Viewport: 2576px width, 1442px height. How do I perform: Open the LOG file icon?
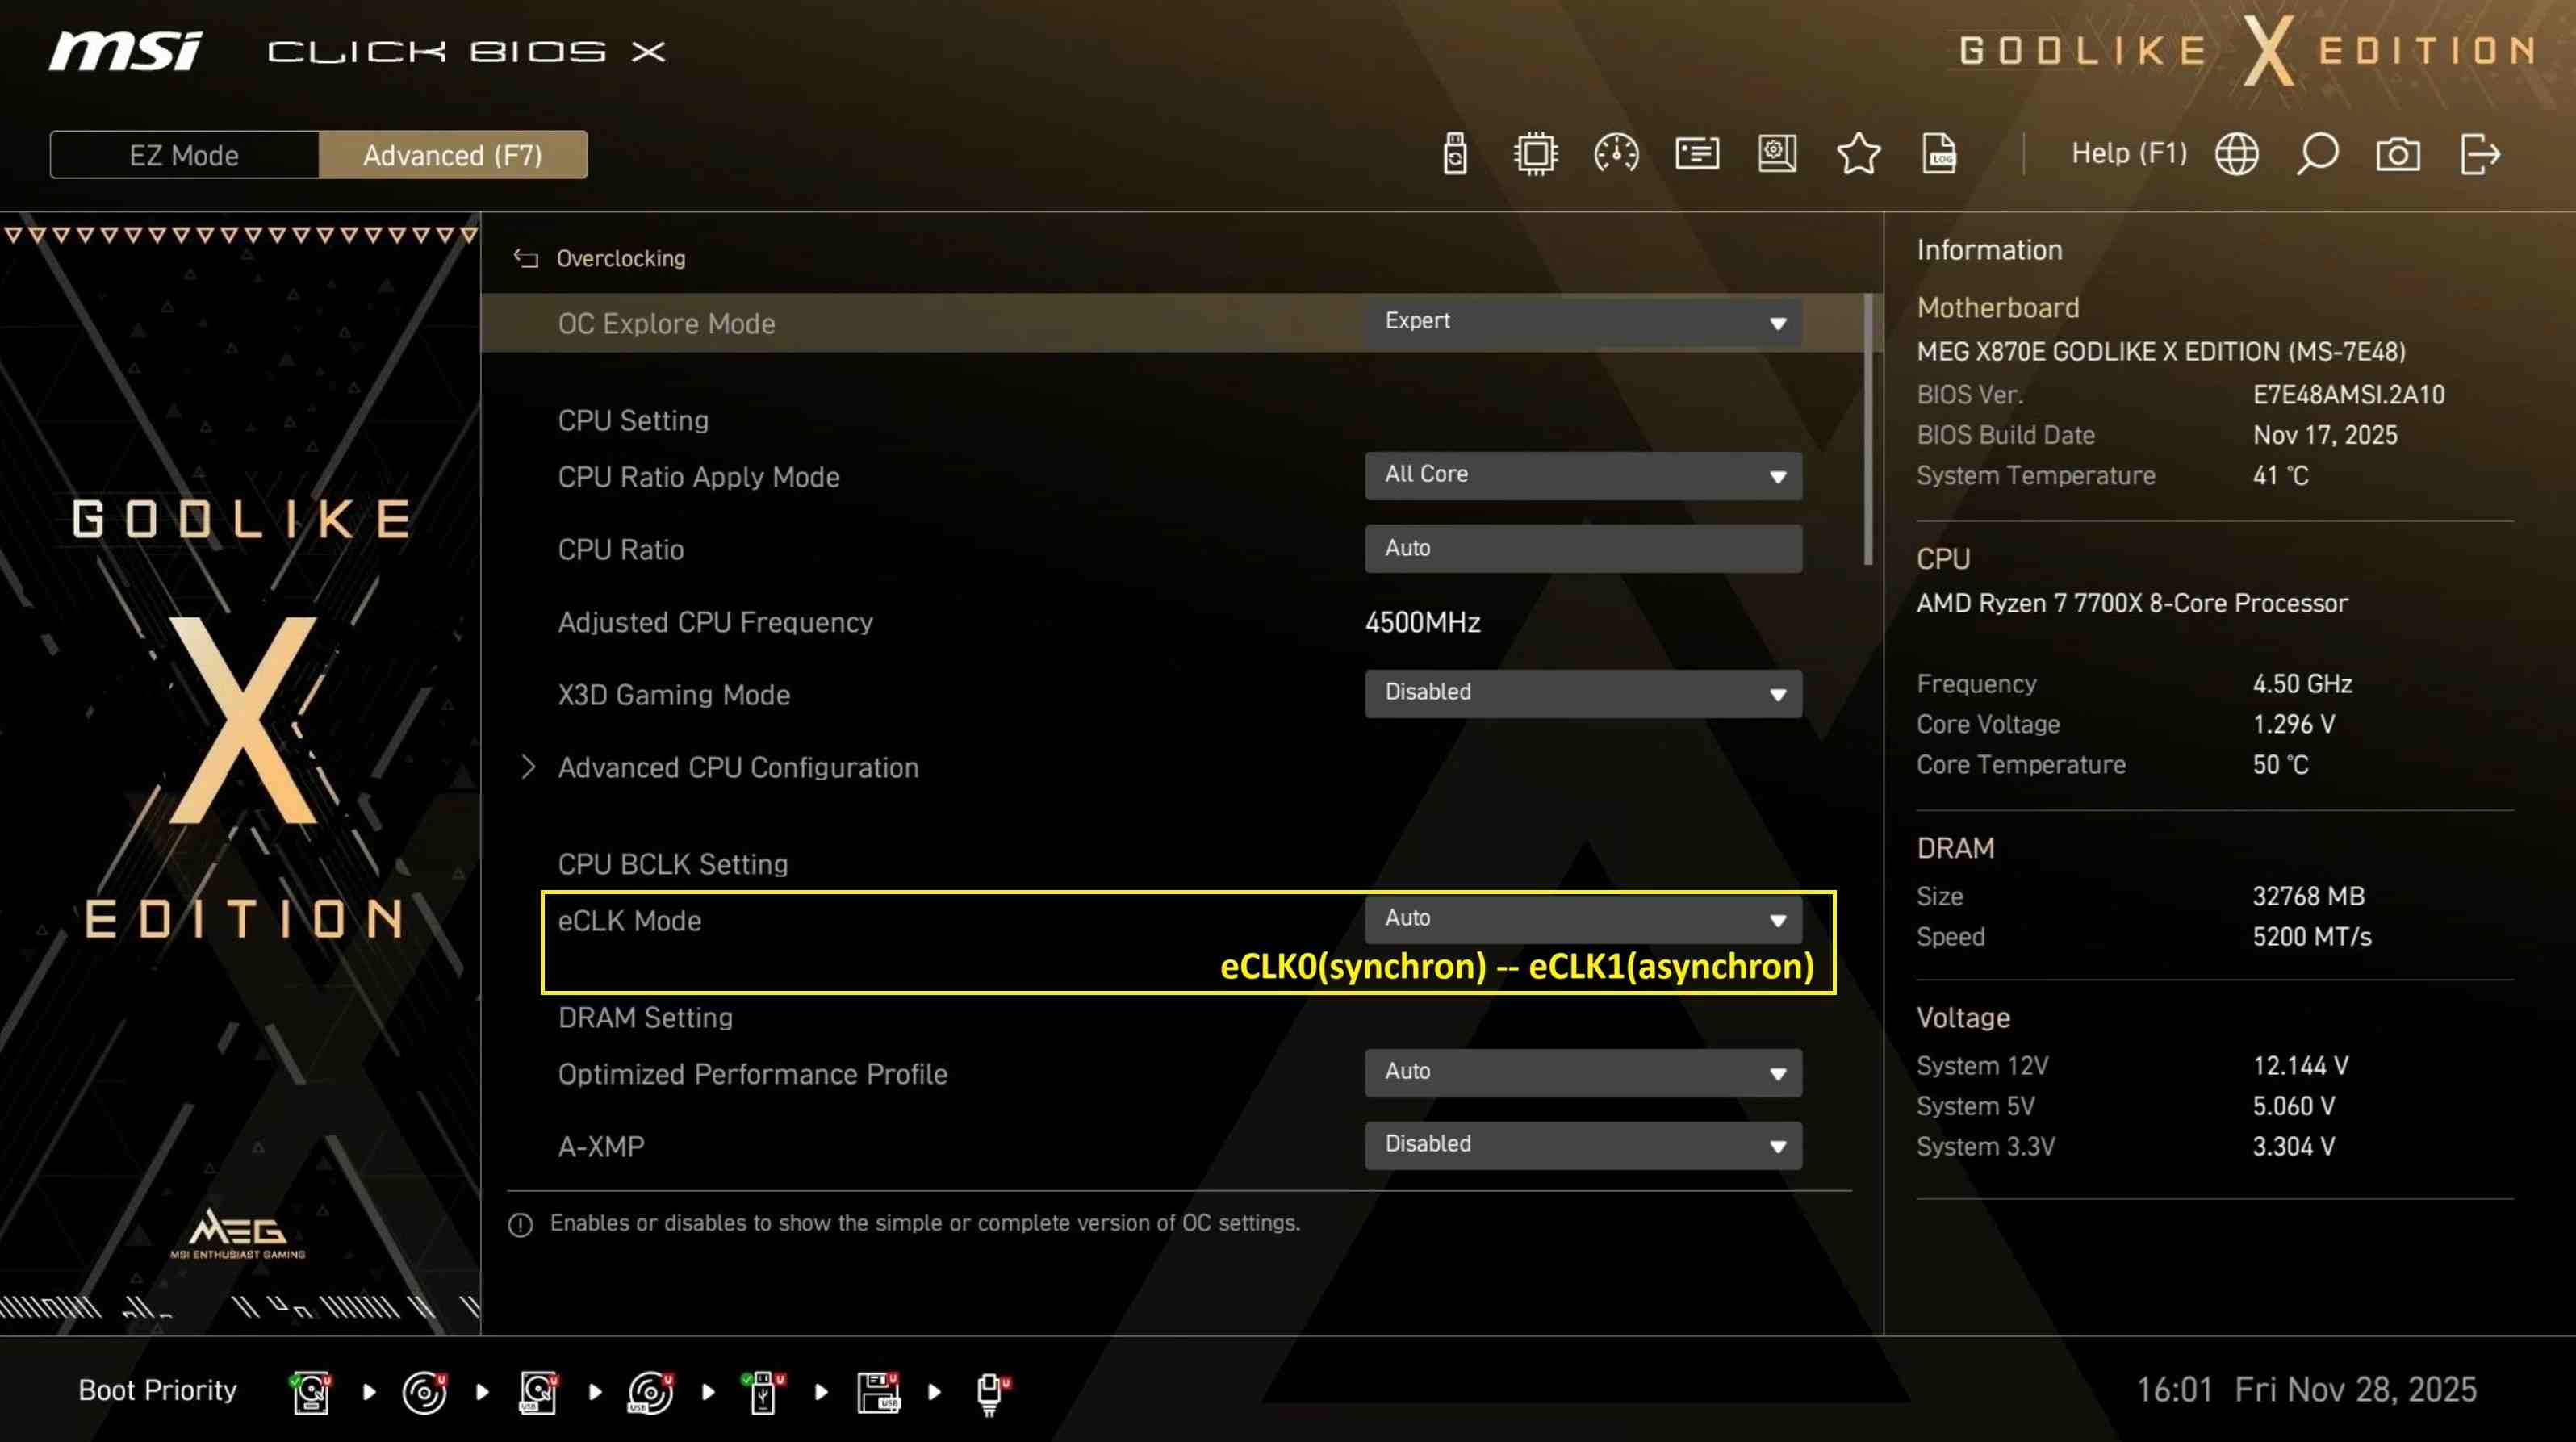click(x=1939, y=154)
